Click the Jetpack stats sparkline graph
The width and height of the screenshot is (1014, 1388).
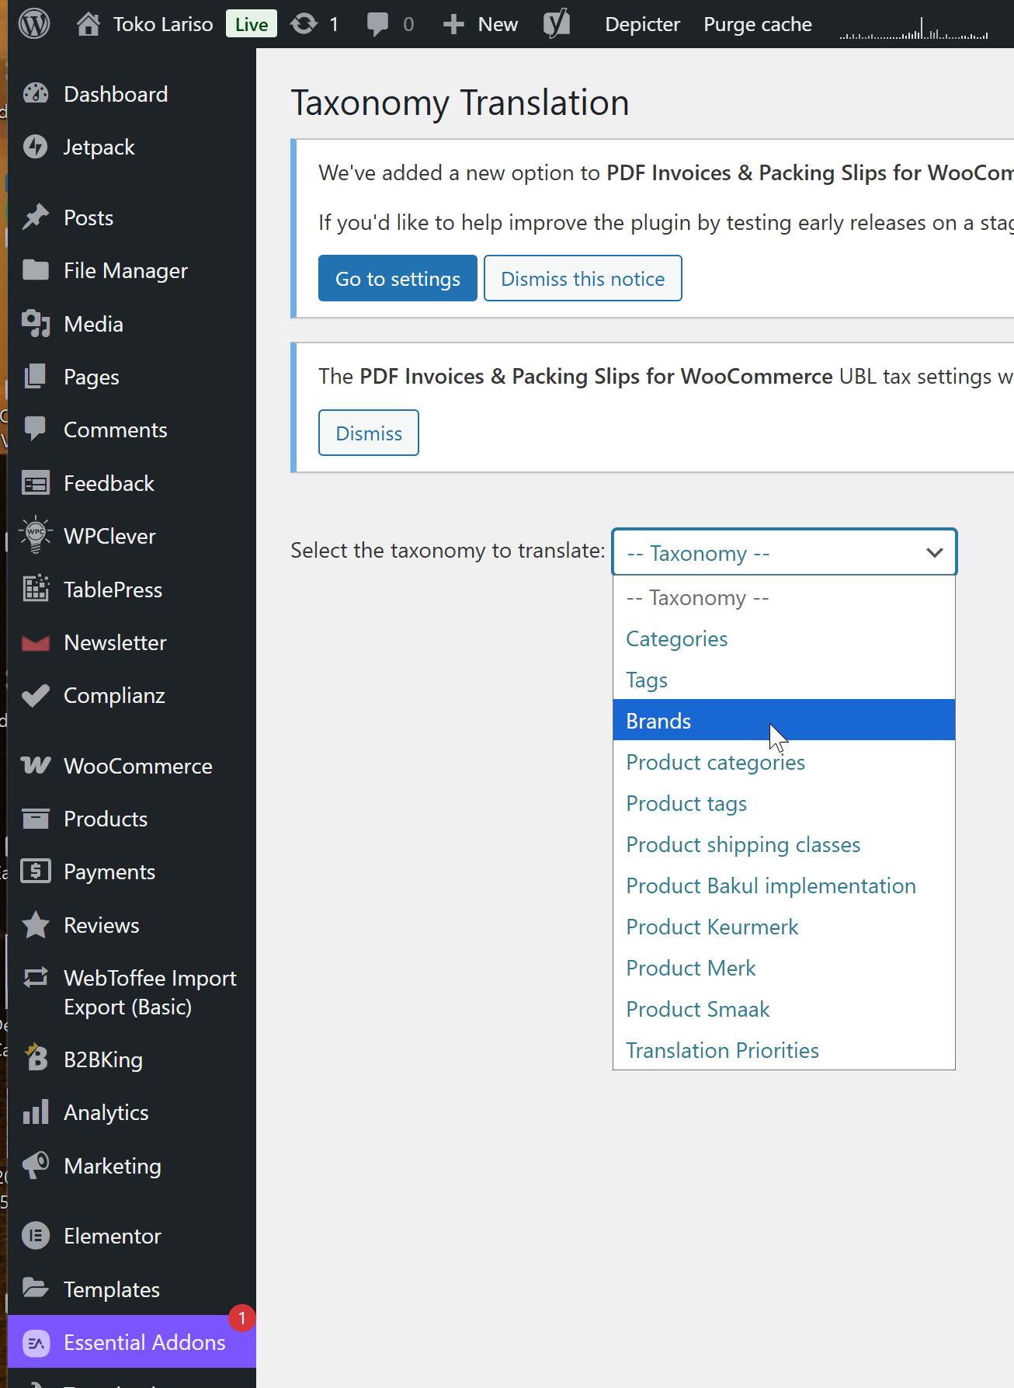[x=914, y=28]
